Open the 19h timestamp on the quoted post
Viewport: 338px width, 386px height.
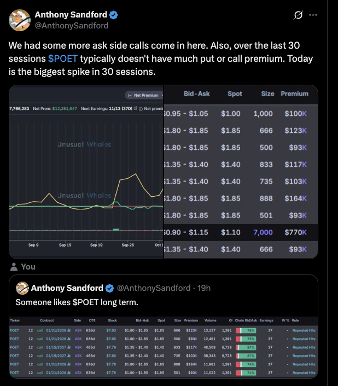click(x=205, y=288)
